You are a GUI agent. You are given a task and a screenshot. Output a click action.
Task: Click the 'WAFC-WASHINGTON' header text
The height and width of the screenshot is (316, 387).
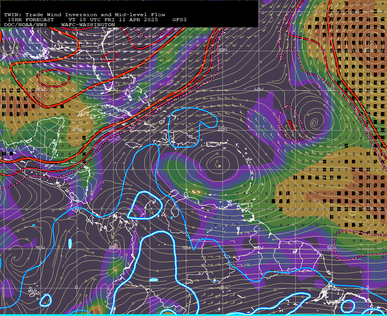click(88, 25)
